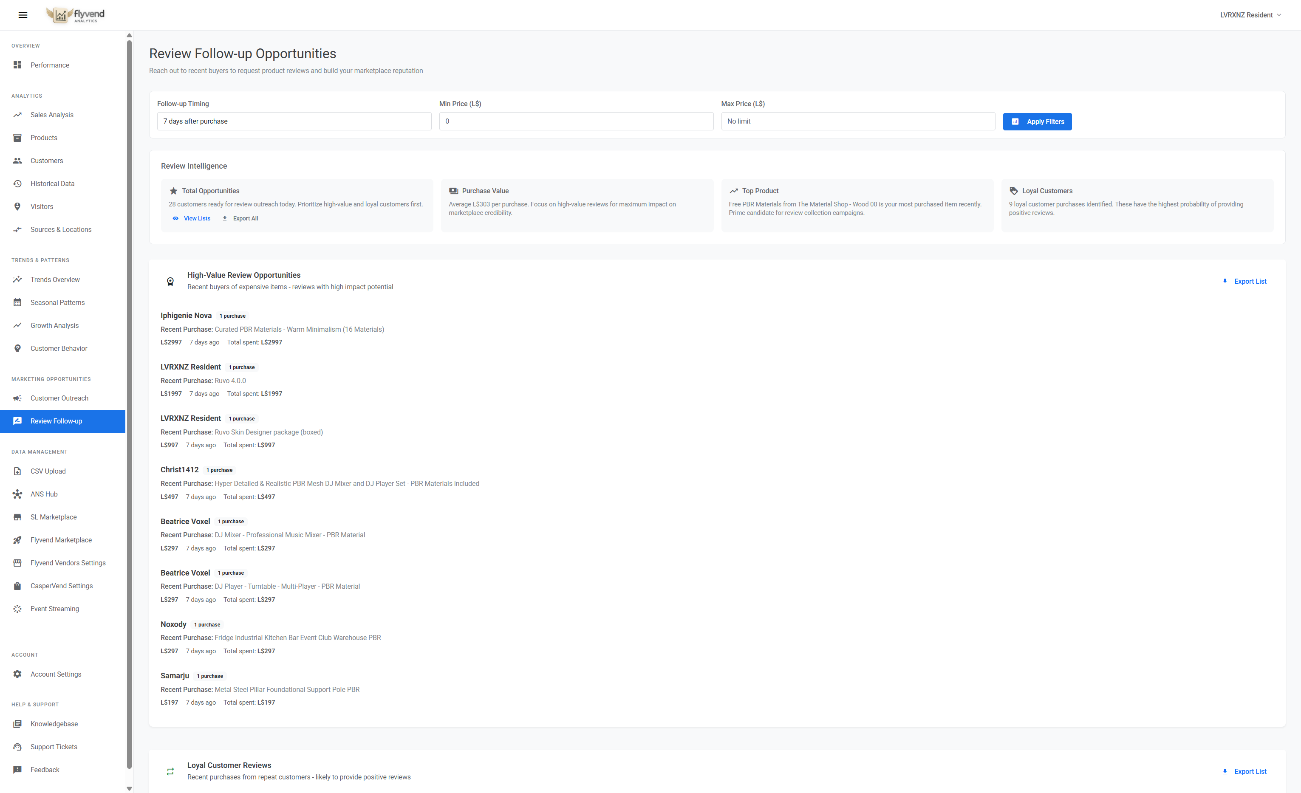Select the Performance dashboard icon

click(17, 65)
